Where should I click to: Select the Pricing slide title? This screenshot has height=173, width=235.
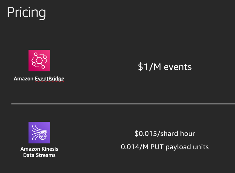coord(26,13)
